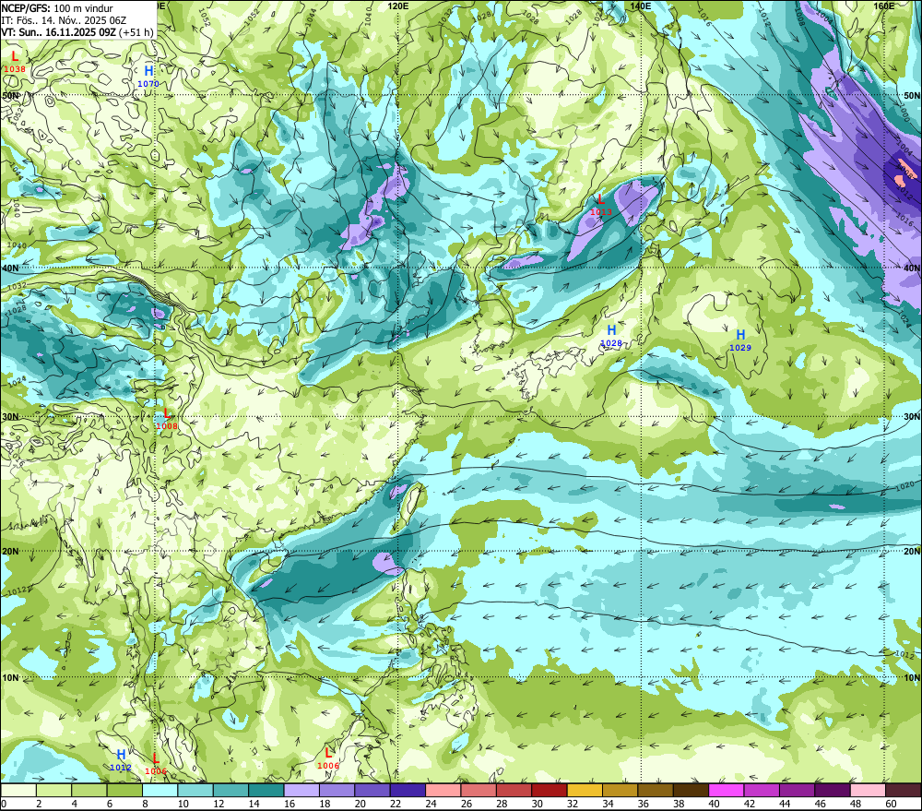
Task: Click the legend scale value '24'
Action: coord(431,804)
